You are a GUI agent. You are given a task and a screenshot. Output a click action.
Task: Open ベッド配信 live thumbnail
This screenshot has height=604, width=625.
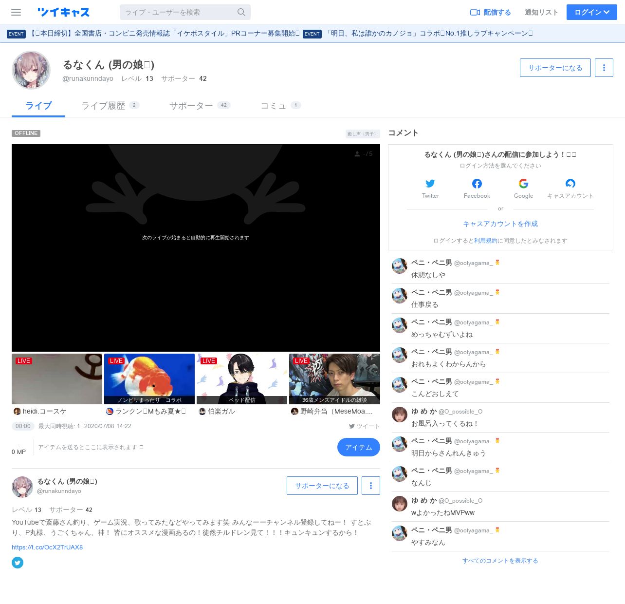tap(242, 379)
